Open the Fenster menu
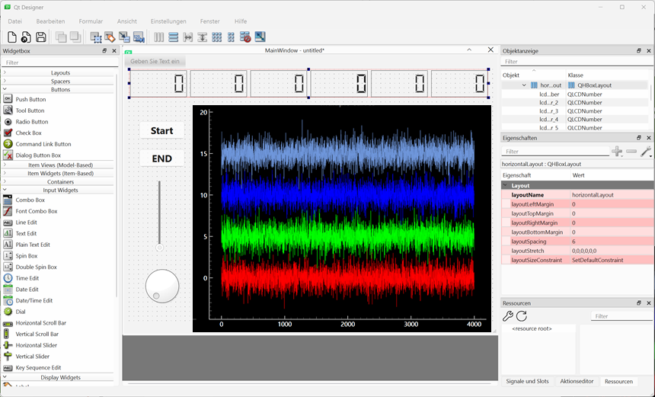This screenshot has width=655, height=397. click(x=209, y=21)
